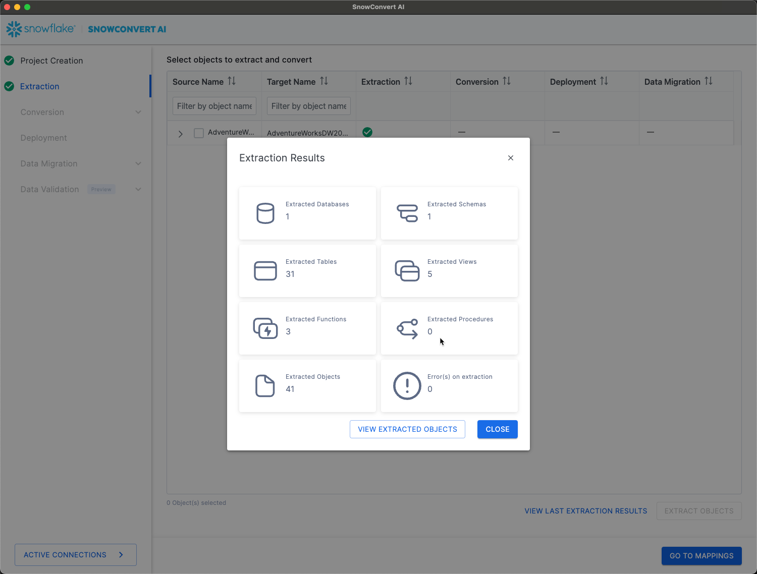Screen dimensions: 757x574
Task: Tick the AdventureWorks row checkbox
Action: point(199,133)
